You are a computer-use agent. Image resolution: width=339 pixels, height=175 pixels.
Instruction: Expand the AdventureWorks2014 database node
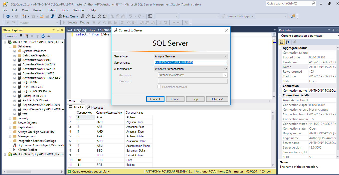pos(15,60)
